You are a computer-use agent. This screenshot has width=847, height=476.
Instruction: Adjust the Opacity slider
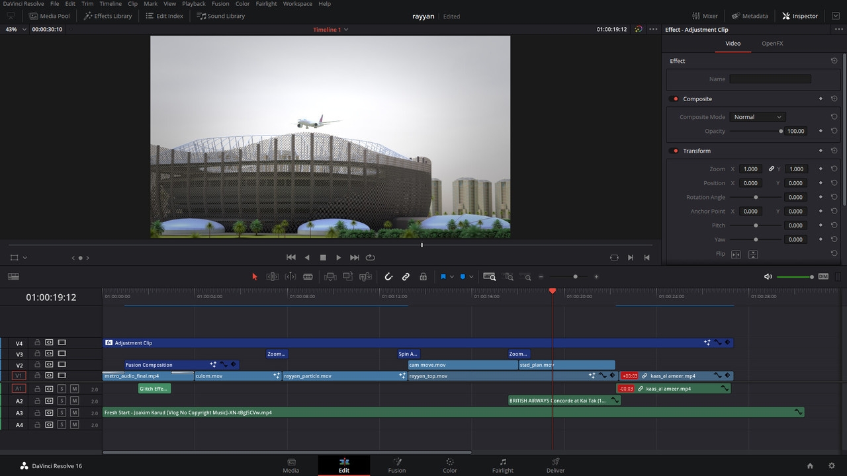(756, 132)
